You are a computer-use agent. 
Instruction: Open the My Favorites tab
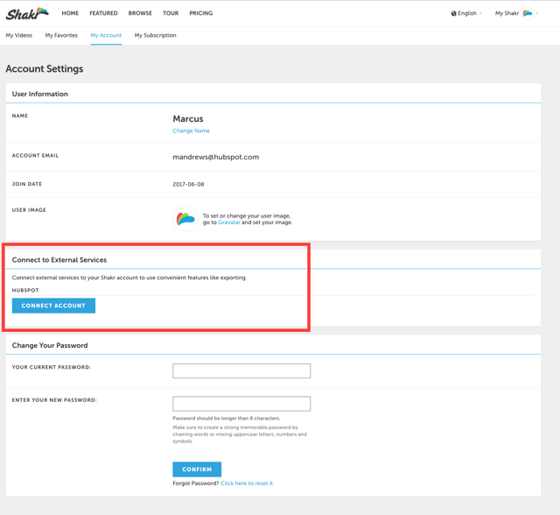(61, 36)
